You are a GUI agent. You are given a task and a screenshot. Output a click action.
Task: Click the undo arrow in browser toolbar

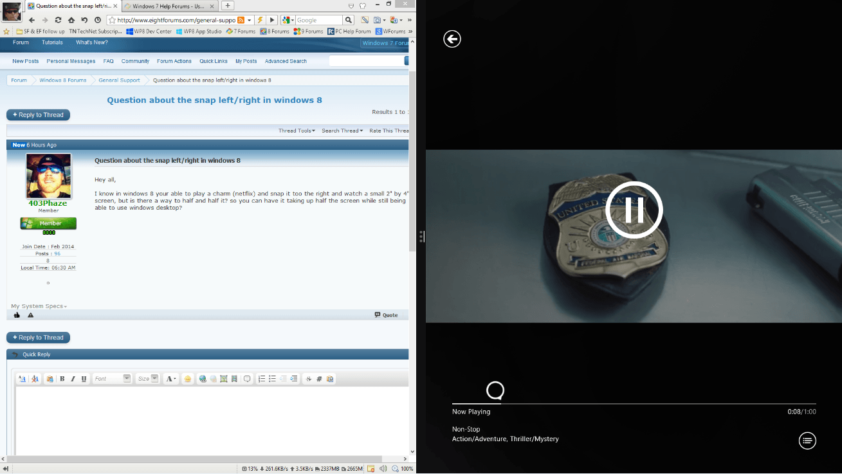pyautogui.click(x=84, y=20)
